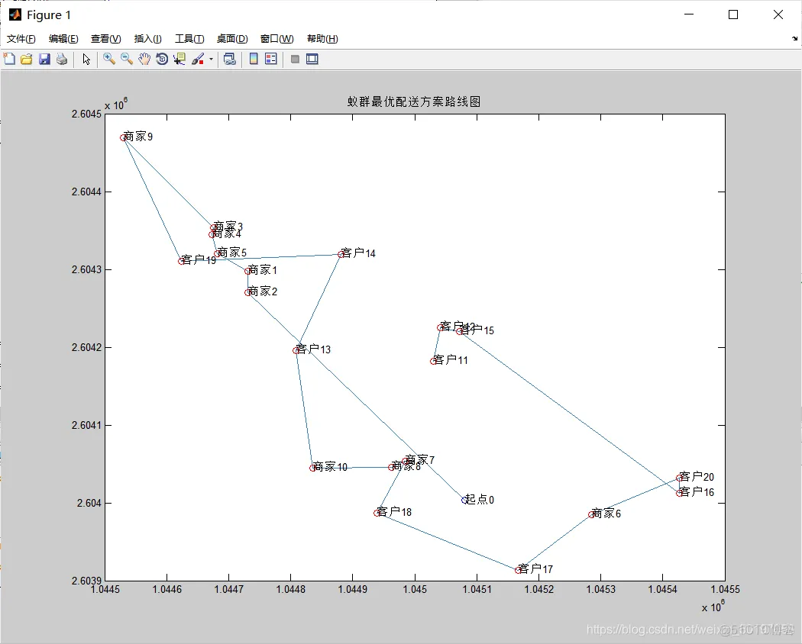The height and width of the screenshot is (644, 802).
Task: Enable the Data Cursor tool
Action: (x=179, y=59)
